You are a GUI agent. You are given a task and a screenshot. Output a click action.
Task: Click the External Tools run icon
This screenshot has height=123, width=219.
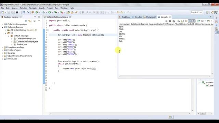[62, 12]
